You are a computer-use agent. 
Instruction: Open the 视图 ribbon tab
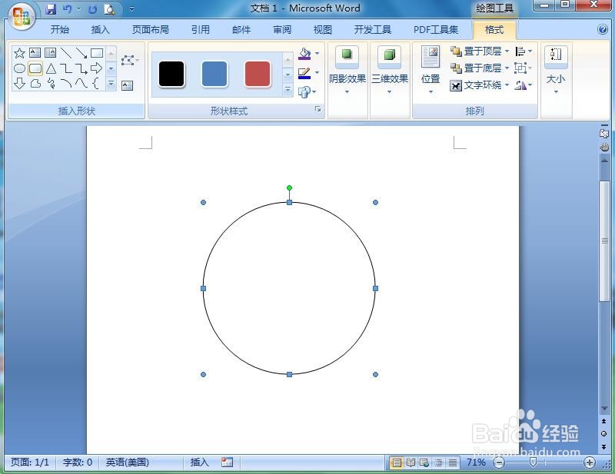323,29
